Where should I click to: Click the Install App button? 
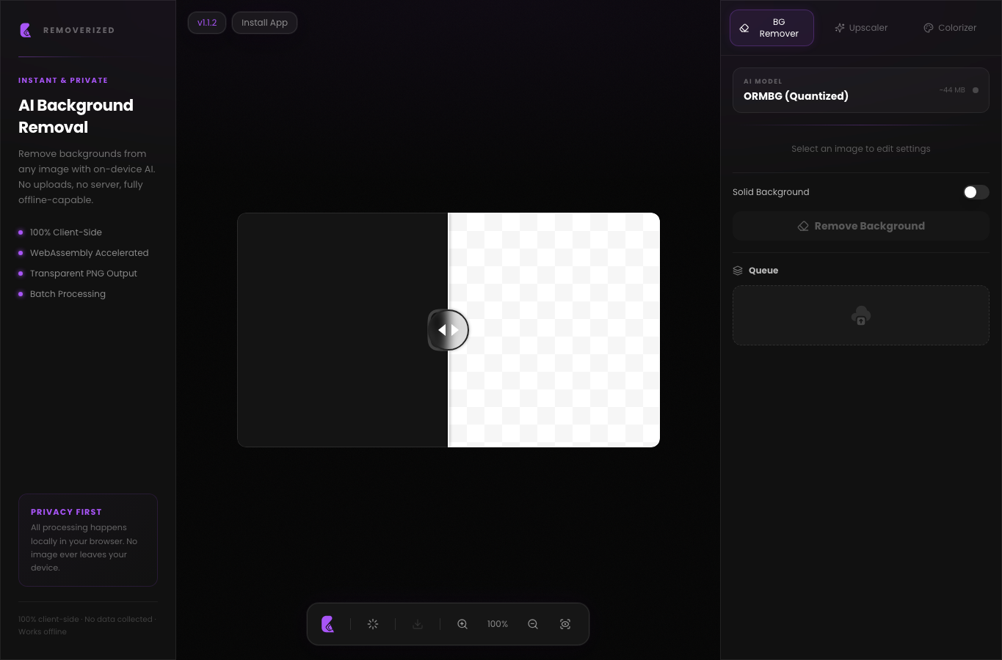click(x=264, y=23)
